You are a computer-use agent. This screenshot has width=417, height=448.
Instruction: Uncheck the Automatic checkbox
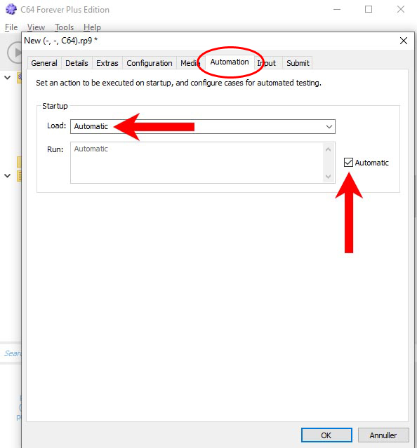pos(348,162)
